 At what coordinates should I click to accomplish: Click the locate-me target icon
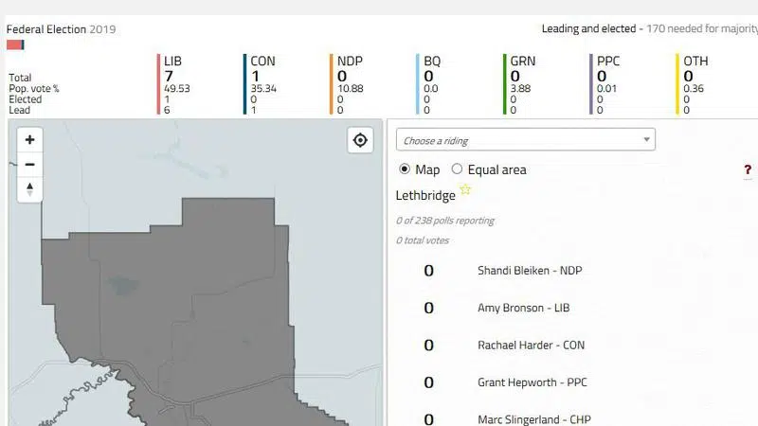pyautogui.click(x=360, y=141)
